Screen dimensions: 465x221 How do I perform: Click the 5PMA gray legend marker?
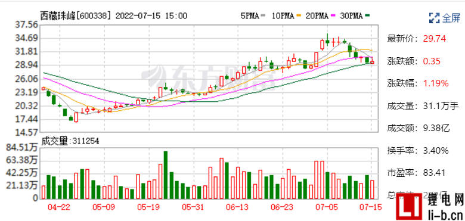pos(263,16)
